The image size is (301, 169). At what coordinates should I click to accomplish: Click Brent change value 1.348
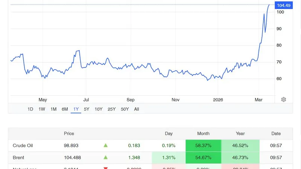[134, 158]
